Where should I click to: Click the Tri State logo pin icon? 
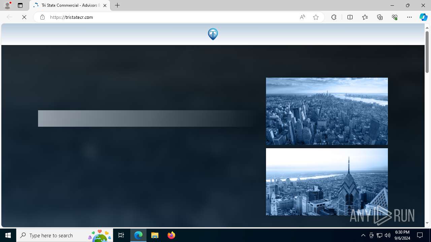click(x=213, y=34)
